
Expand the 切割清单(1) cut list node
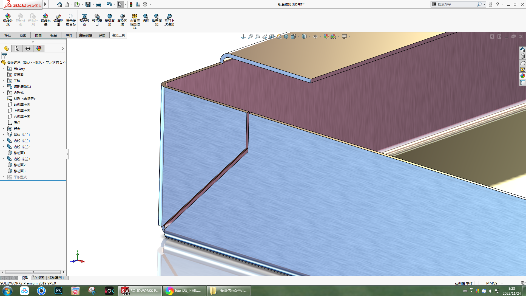[3, 86]
